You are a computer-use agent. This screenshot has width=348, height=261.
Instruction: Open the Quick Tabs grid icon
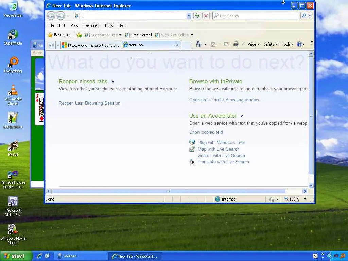point(52,45)
